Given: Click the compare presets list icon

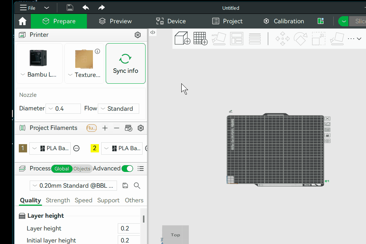Looking at the screenshot, I should coord(141,169).
